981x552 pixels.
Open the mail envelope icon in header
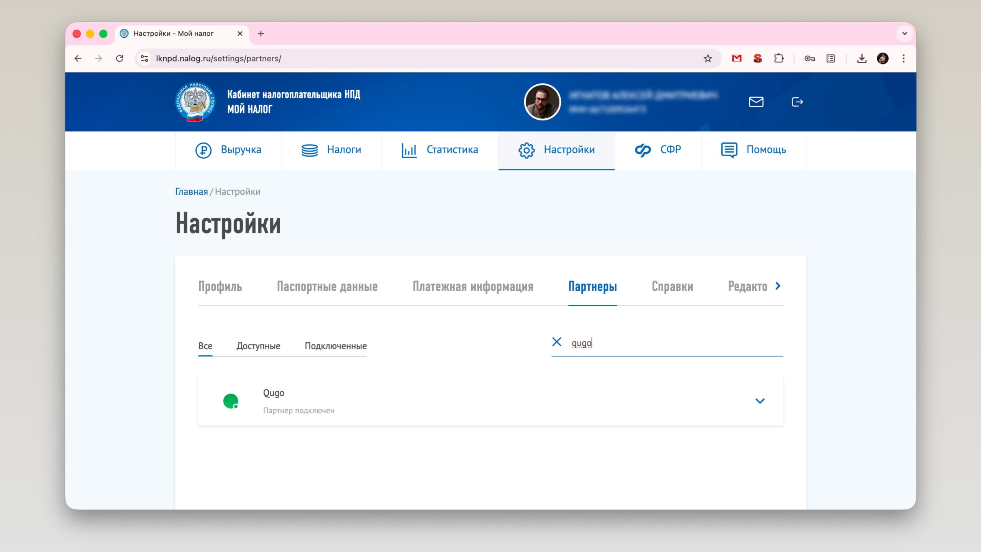tap(756, 102)
